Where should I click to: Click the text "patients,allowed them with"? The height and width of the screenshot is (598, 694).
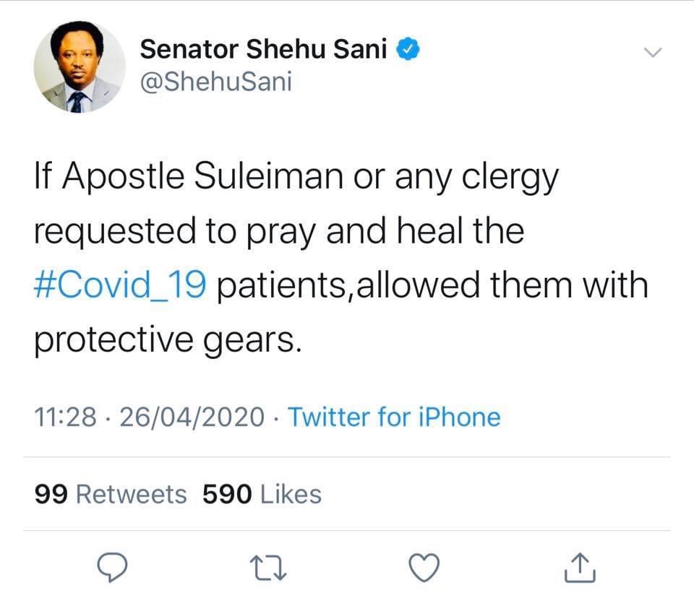pos(433,285)
